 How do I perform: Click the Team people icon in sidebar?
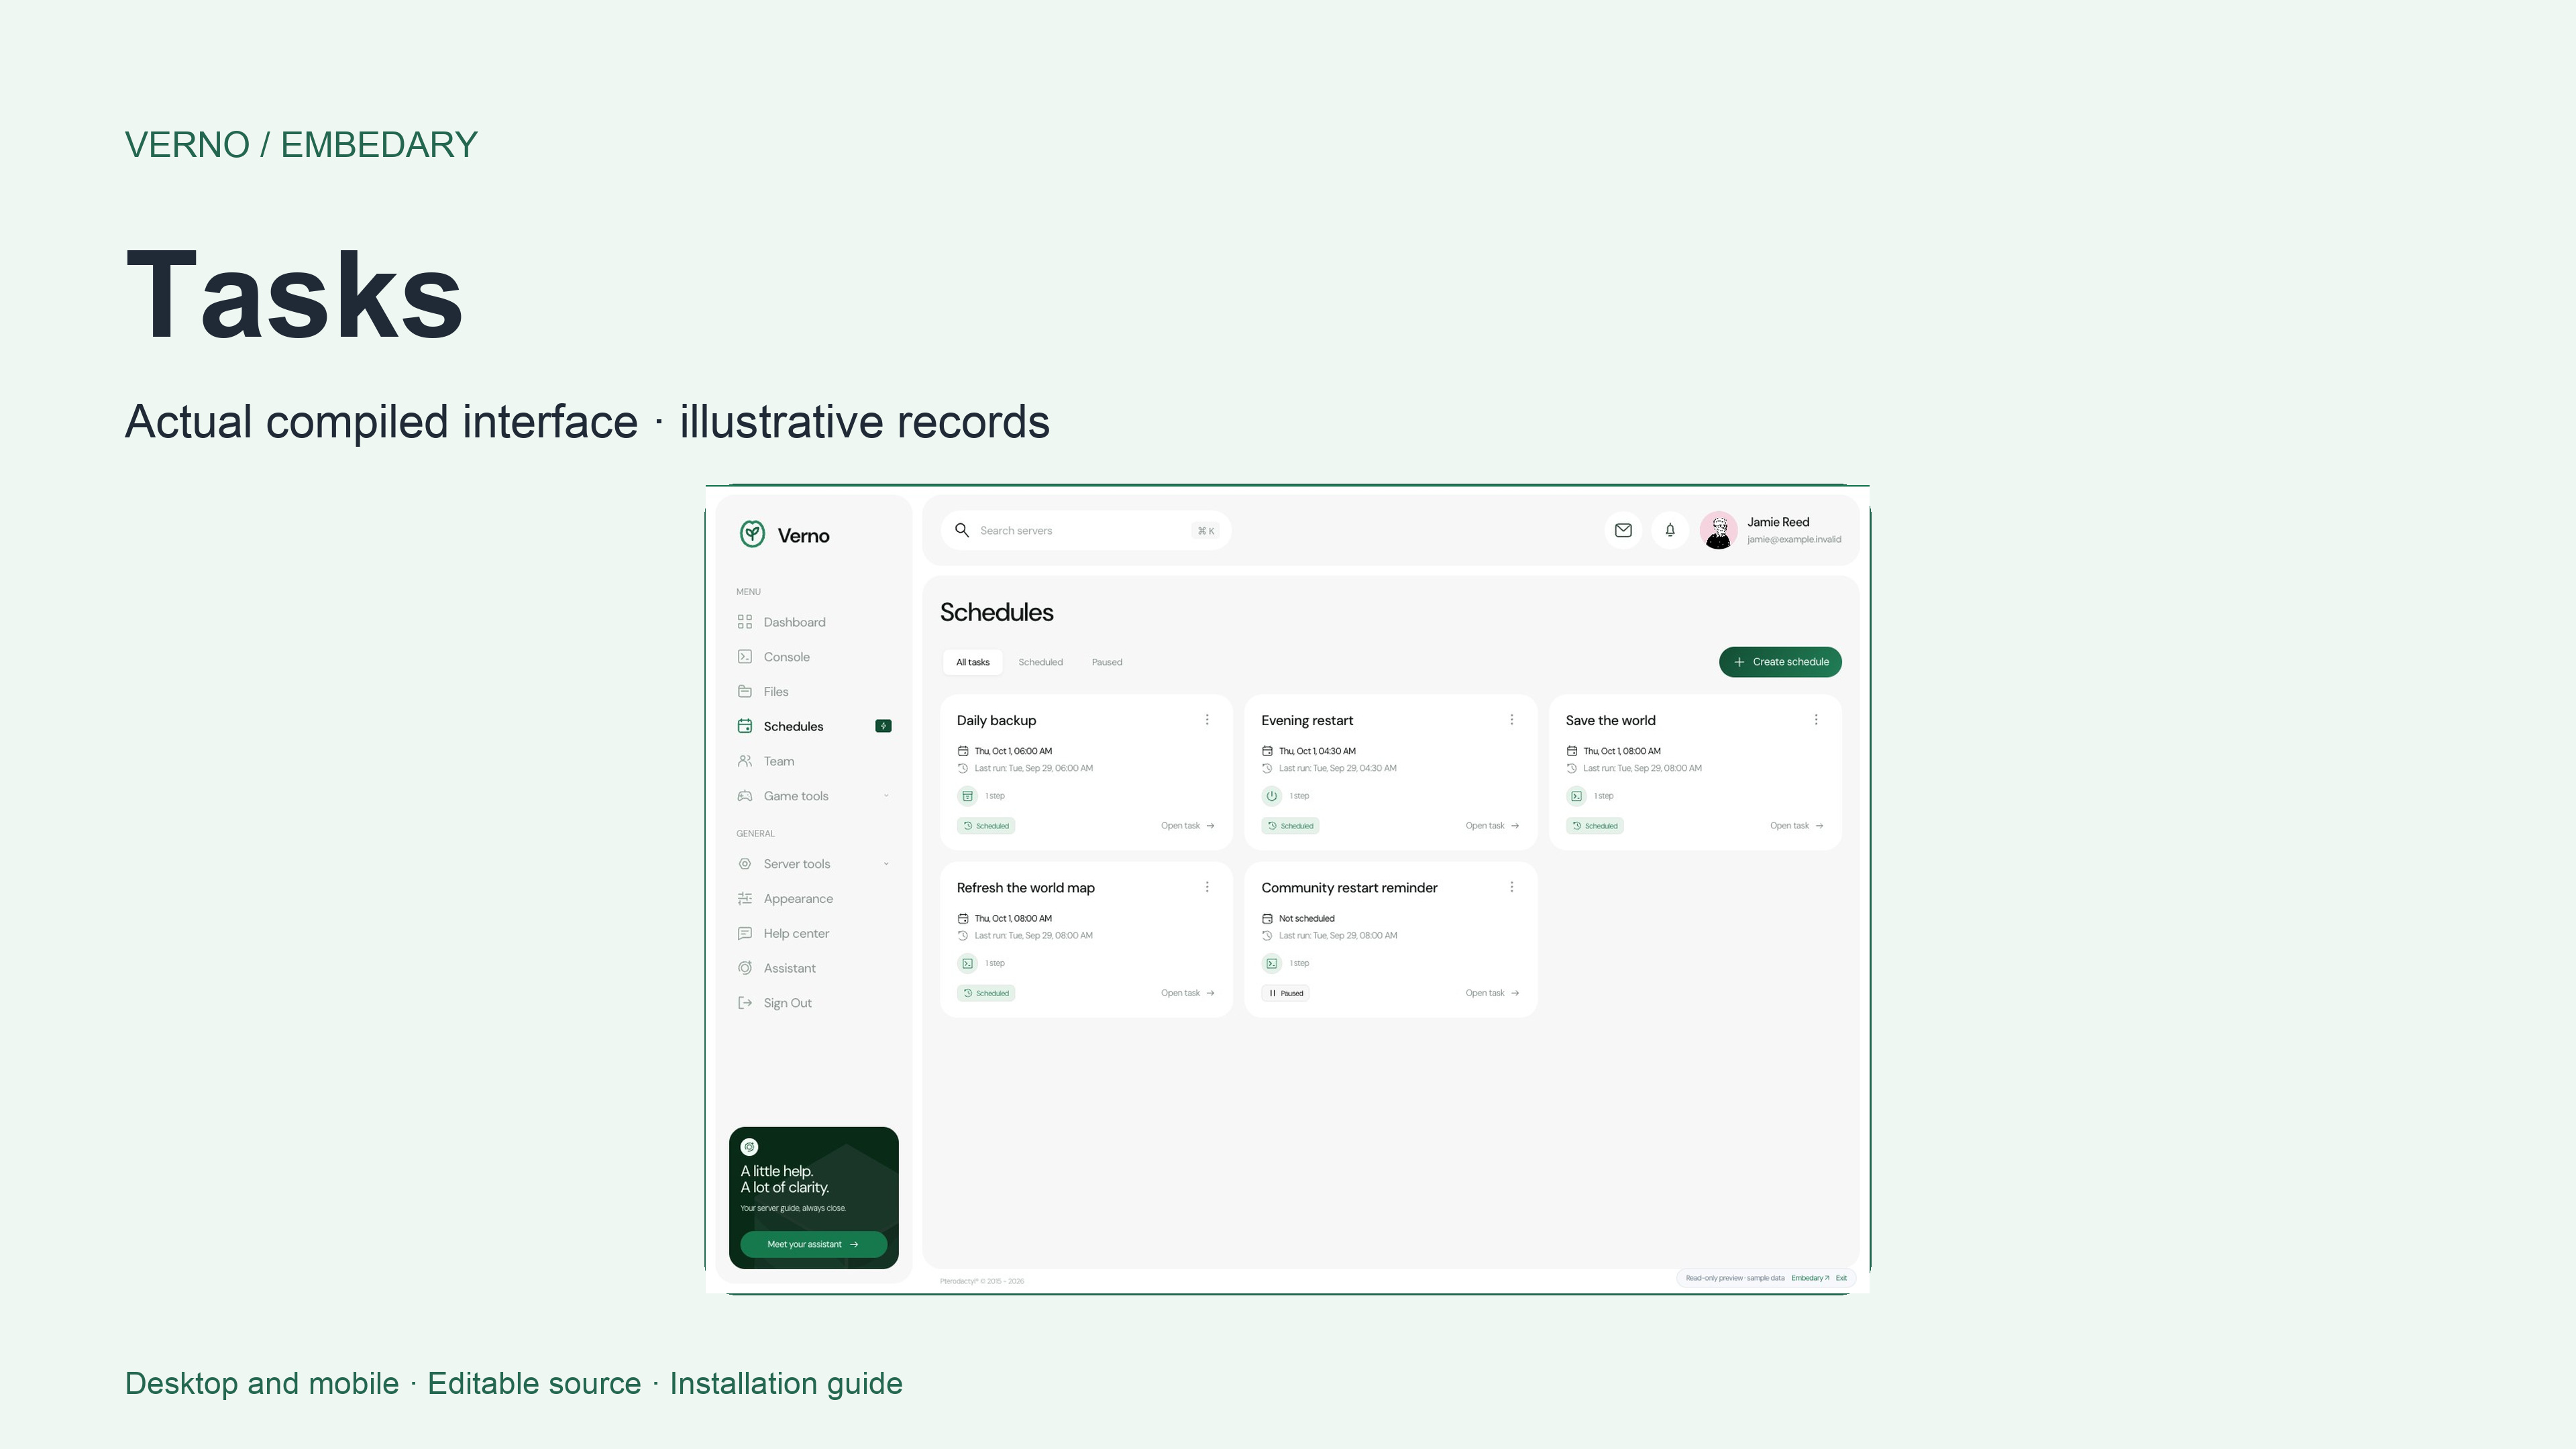(x=745, y=761)
